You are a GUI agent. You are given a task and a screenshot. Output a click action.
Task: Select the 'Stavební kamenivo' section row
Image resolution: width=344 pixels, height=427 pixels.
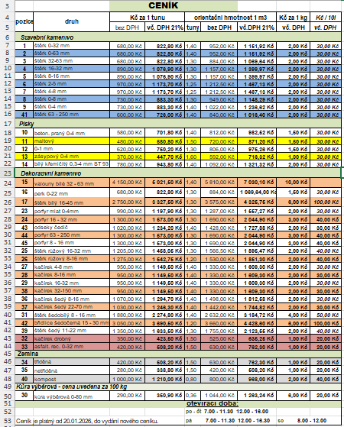point(178,37)
